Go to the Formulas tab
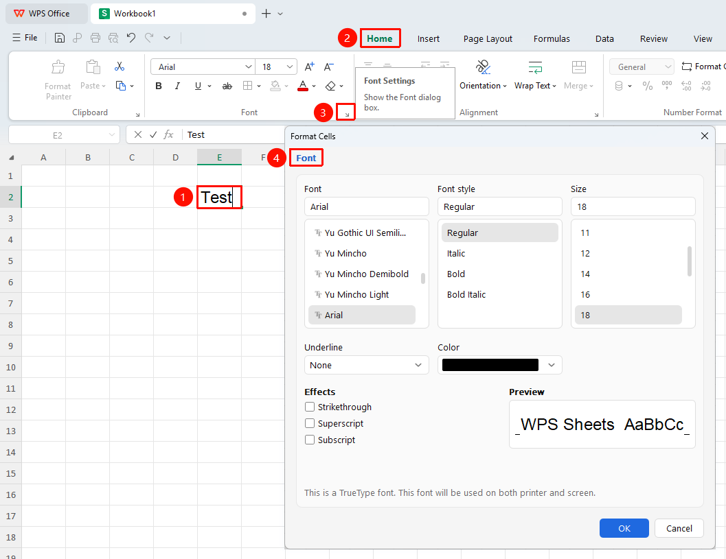 tap(552, 39)
